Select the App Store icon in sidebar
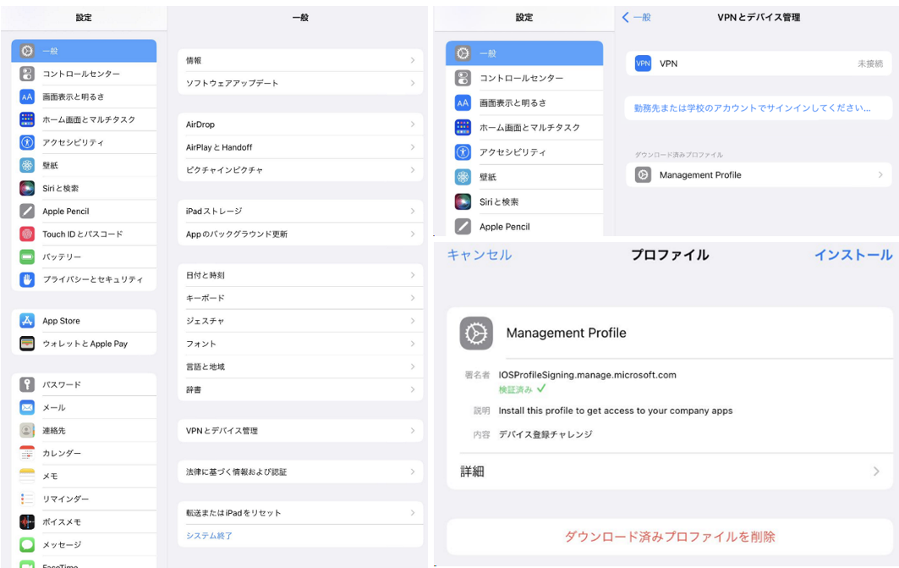899x568 pixels. [x=27, y=322]
